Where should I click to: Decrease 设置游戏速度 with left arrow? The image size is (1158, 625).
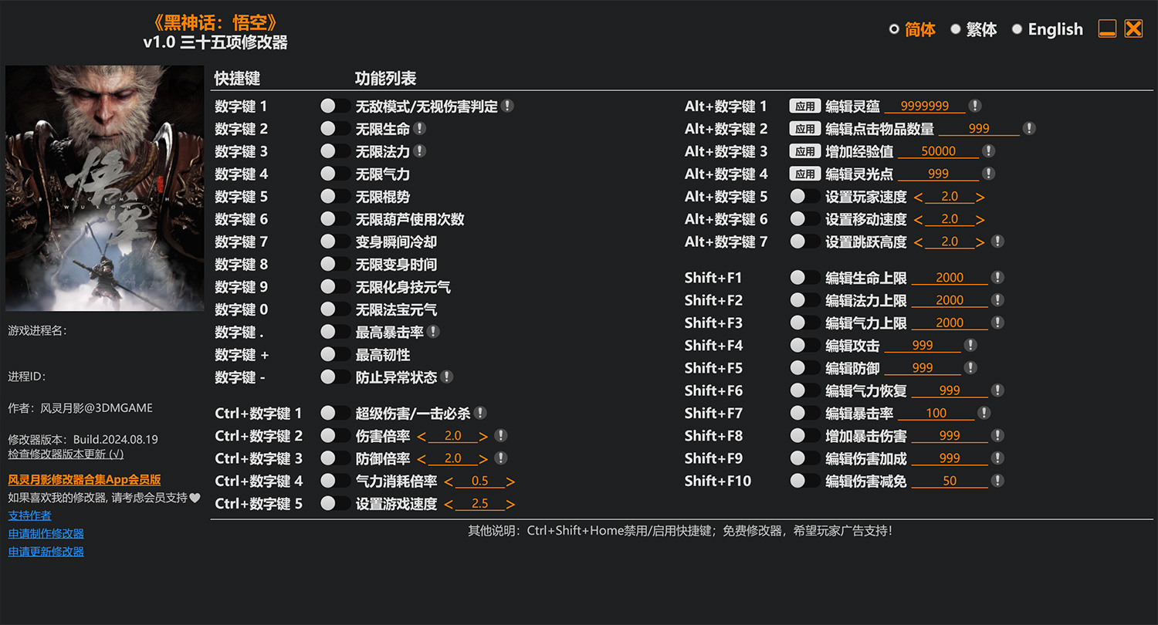(449, 505)
